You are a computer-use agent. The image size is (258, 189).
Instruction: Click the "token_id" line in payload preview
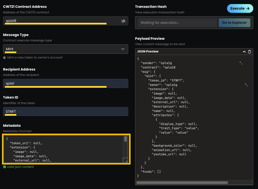click(166, 80)
